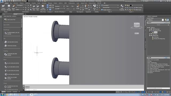Select Link.dwg in project tree
Image resolution: width=171 pixels, height=96 pixels.
click(x=156, y=37)
